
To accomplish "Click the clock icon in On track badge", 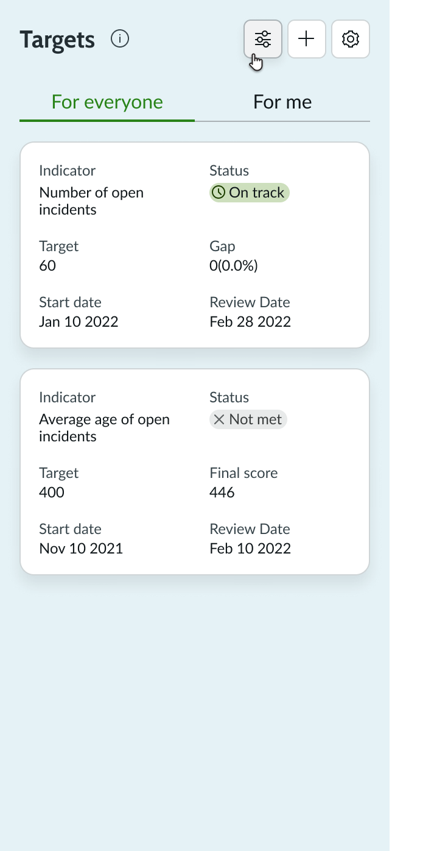I will coord(220,193).
